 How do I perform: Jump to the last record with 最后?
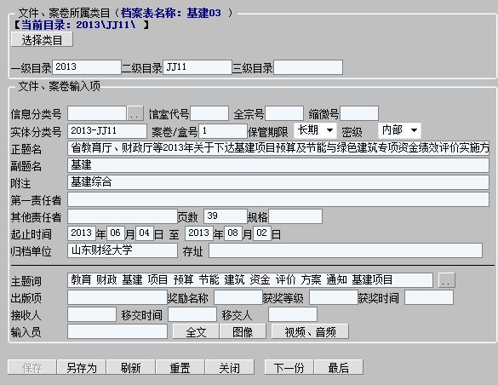tap(339, 367)
